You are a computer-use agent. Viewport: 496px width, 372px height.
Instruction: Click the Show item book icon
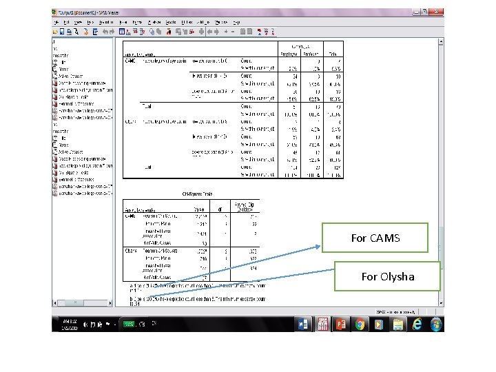coord(242,32)
